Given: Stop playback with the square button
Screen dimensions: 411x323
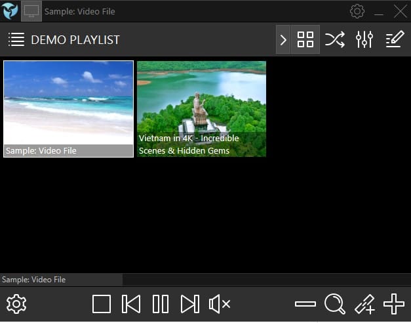Looking at the screenshot, I should tap(102, 304).
